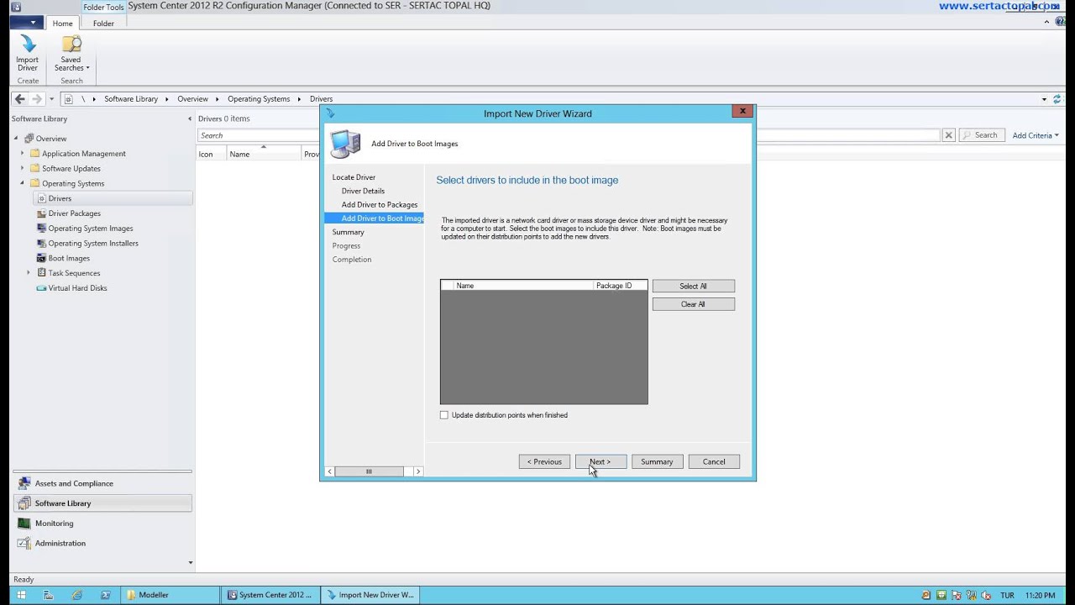1075x605 pixels.
Task: Collapse the Operating Systems tree node
Action: pyautogui.click(x=23, y=183)
